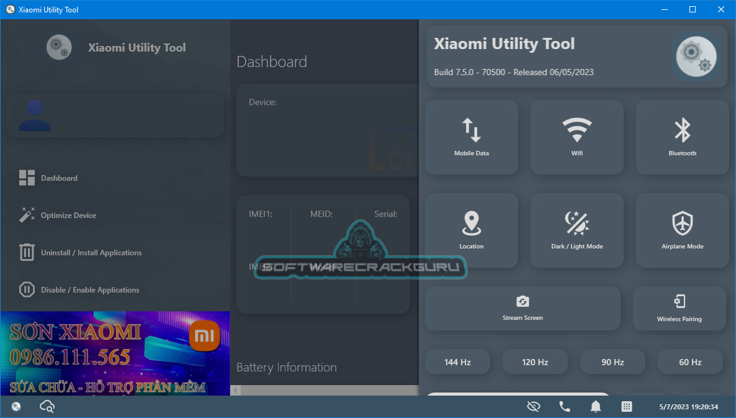Click the Device: label in dashboard
Screen dimensions: 736x418
coord(263,102)
